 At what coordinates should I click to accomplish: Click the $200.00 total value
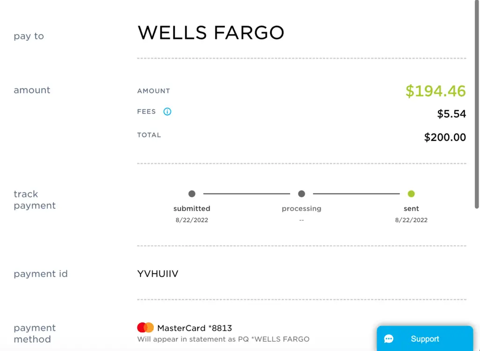(x=445, y=137)
